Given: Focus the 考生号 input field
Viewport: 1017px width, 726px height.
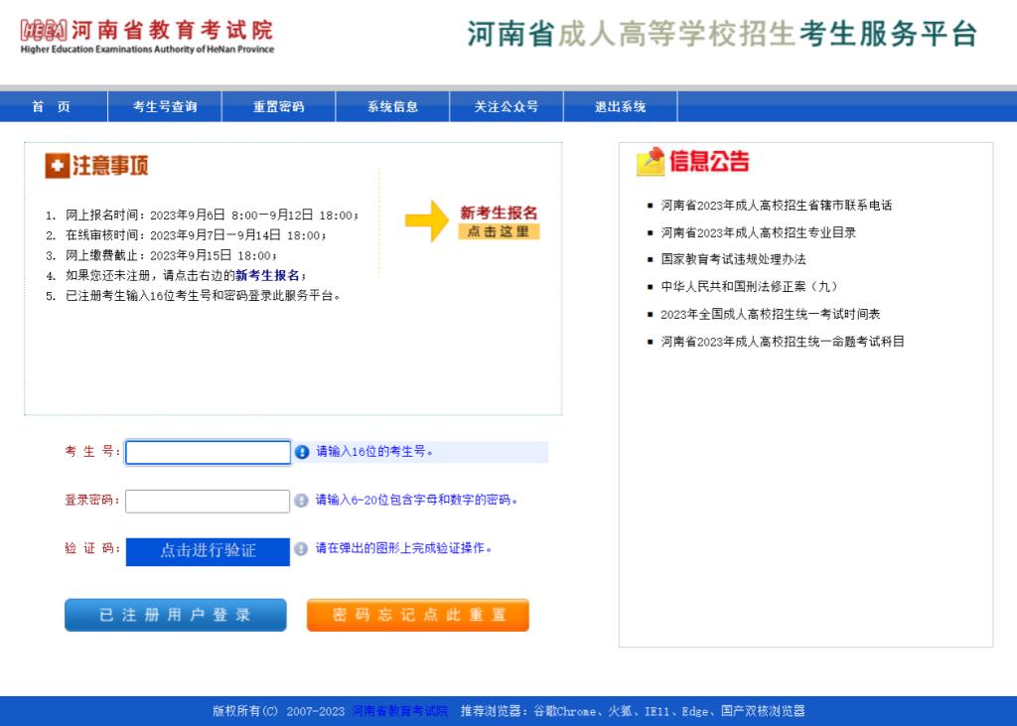Looking at the screenshot, I should click(x=208, y=453).
